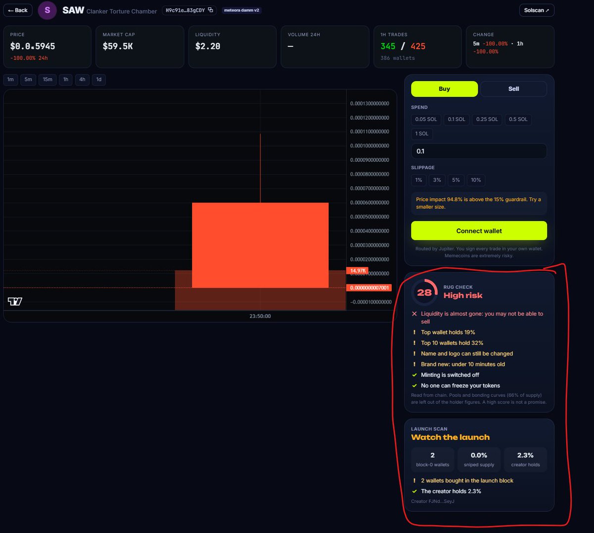The width and height of the screenshot is (594, 533).
Task: Select the 1m chart timeframe
Action: (10, 80)
